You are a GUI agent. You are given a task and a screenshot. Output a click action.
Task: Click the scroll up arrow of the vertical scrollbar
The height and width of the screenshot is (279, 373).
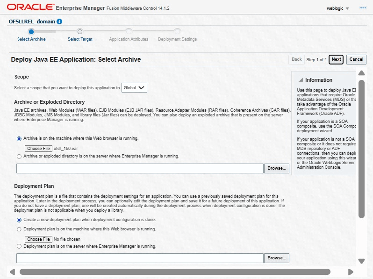click(x=362, y=73)
